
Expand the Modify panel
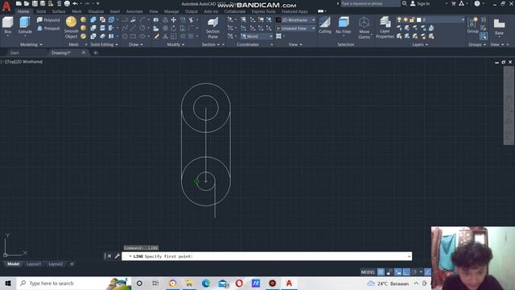coord(175,44)
